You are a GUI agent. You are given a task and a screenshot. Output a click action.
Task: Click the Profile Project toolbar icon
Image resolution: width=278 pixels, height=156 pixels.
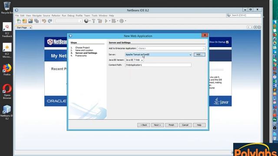coord(122,21)
